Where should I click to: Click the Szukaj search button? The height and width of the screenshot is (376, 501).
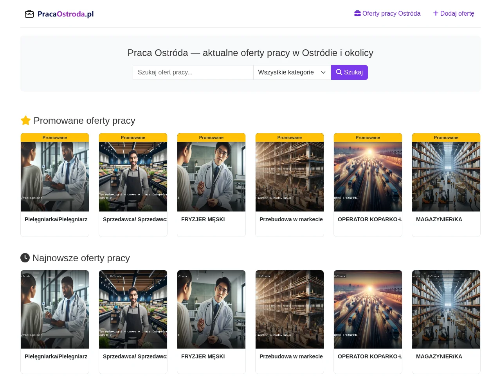coord(350,72)
